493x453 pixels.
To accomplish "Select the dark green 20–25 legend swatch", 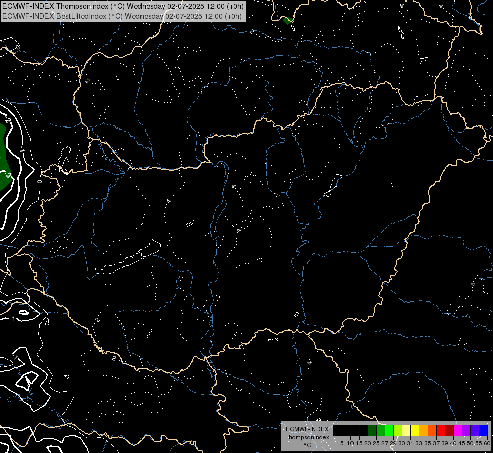I will [x=372, y=431].
